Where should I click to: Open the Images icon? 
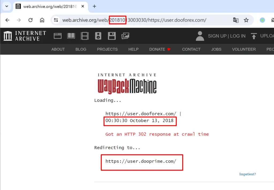(x=125, y=36)
